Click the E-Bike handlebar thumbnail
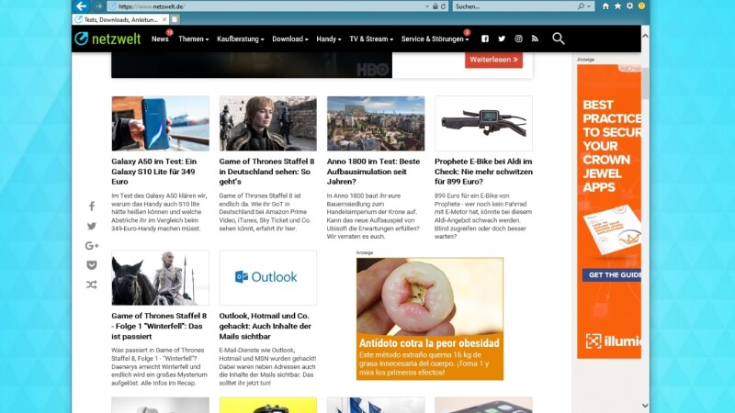 click(484, 124)
